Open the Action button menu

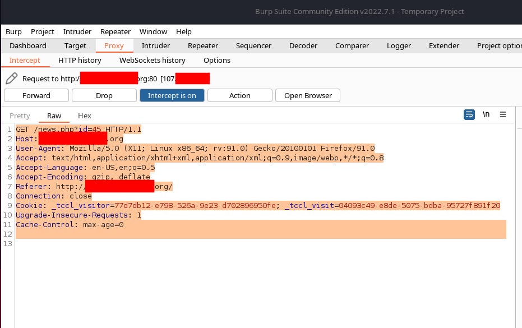[x=240, y=95]
